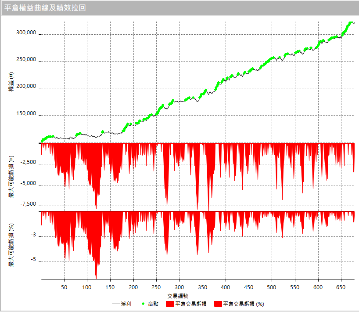This screenshot has width=359, height=312.
Task: Select the 平倉交易虧損 legend label without percent sign
Action: (x=191, y=304)
